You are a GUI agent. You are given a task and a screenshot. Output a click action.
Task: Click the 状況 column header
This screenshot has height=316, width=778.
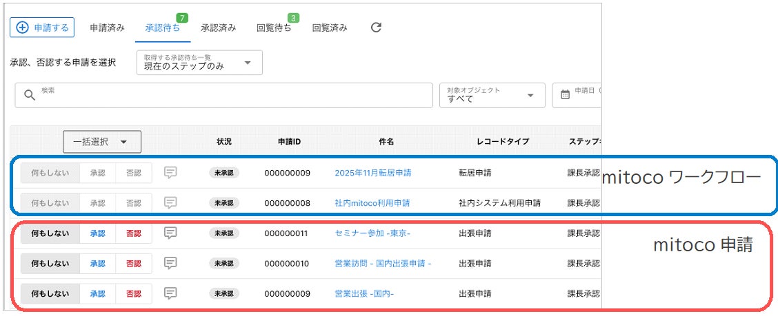[224, 142]
